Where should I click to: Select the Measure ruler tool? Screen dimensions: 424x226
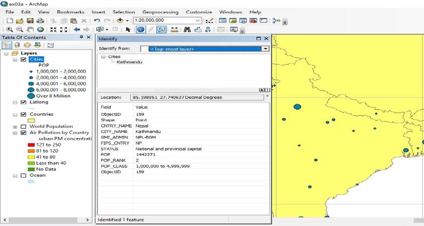(x=175, y=29)
